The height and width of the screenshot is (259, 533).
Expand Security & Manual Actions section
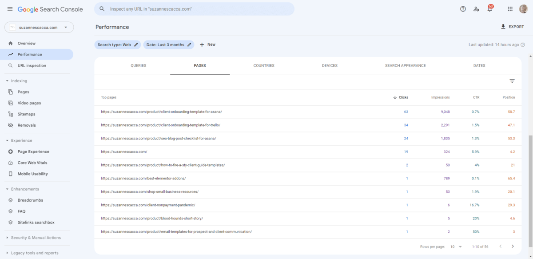point(36,238)
